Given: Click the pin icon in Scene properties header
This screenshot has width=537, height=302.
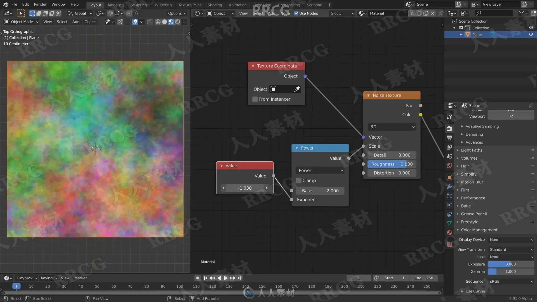Looking at the screenshot, I should click(531, 105).
